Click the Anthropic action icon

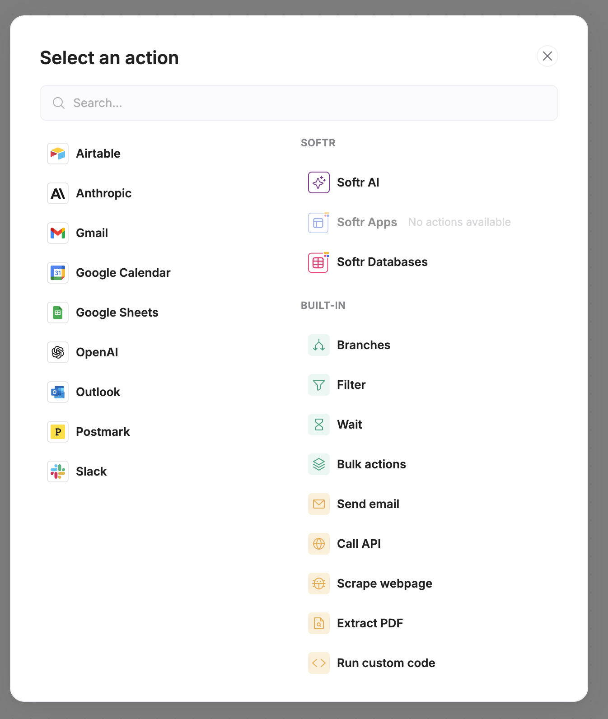pyautogui.click(x=58, y=193)
